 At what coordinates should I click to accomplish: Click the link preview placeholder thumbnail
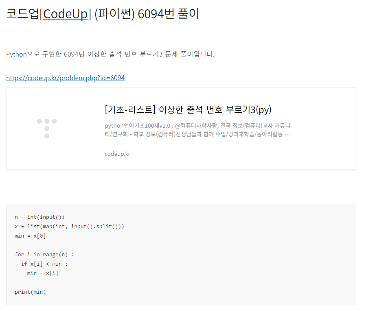click(x=47, y=129)
